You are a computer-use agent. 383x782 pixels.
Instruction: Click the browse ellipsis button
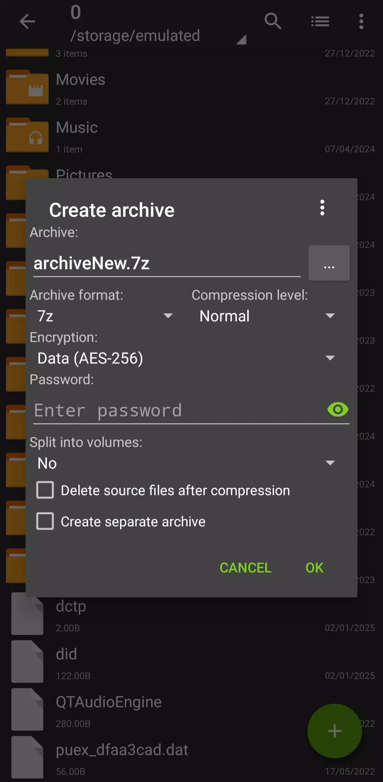click(x=329, y=263)
